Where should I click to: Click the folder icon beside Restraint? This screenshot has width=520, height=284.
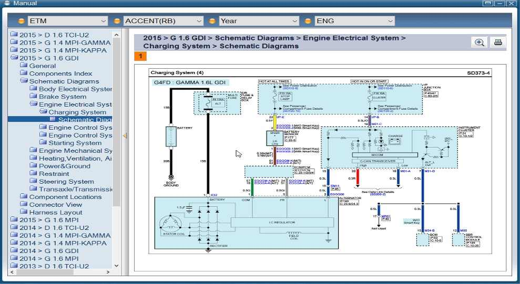point(33,174)
